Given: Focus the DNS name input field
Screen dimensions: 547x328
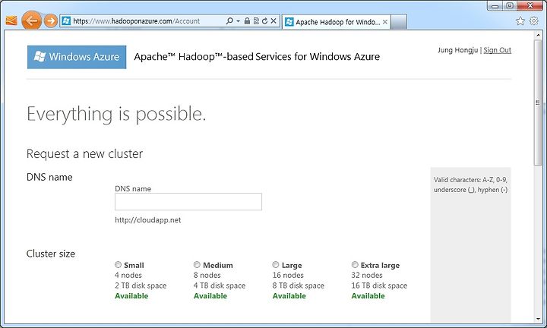Looking at the screenshot, I should [x=188, y=201].
